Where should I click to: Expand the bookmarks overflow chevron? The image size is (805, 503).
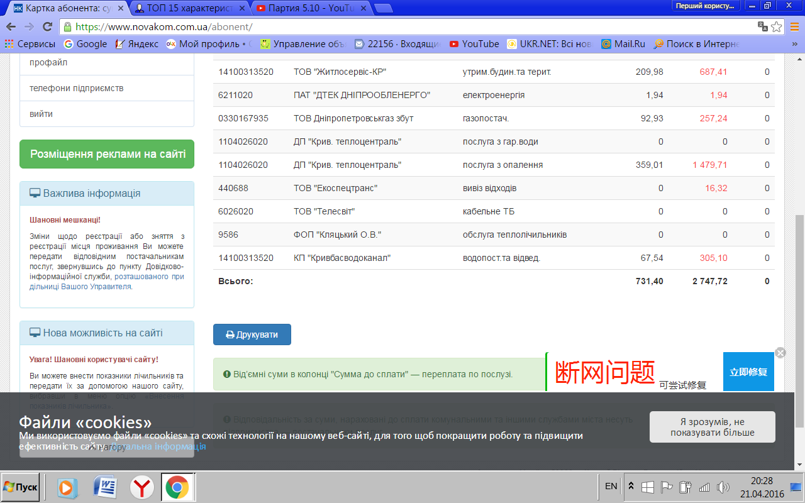[794, 44]
